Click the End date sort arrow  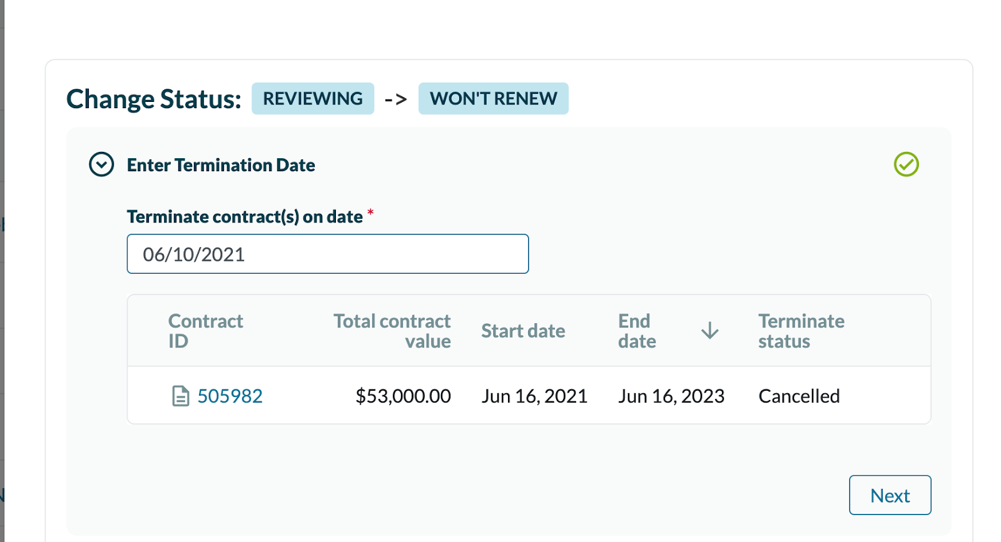[709, 331]
